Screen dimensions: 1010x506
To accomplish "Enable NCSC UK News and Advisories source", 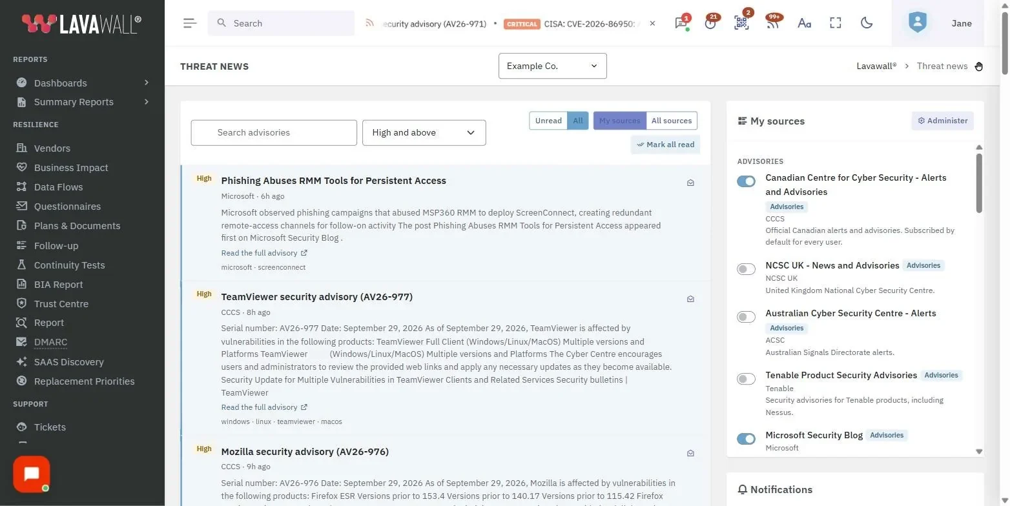I will [746, 269].
